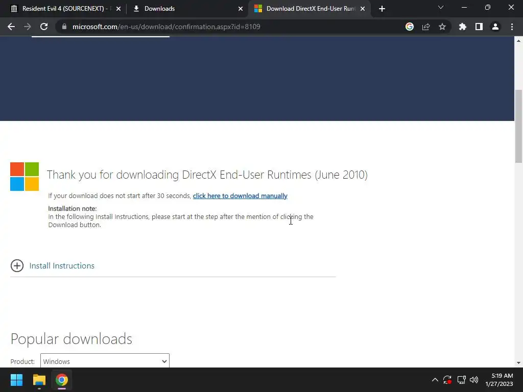
Task: Click the vertical scrollbar thumb
Action: 519,127
